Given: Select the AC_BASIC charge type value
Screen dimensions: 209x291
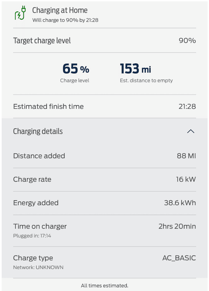Looking at the screenshot, I should point(179,258).
